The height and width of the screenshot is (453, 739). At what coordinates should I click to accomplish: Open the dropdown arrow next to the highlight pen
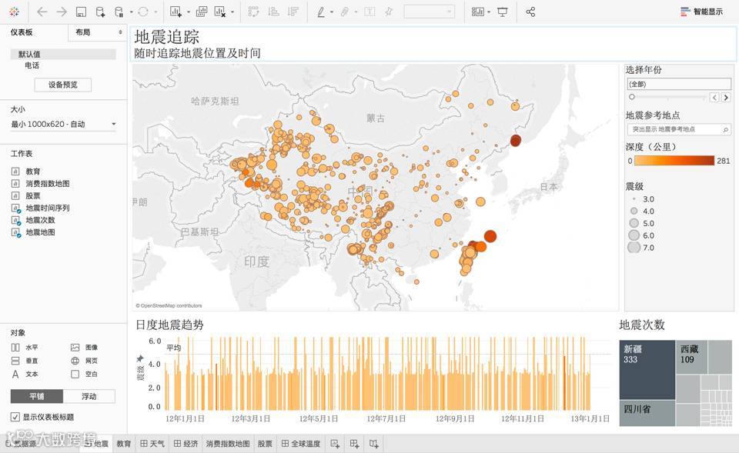[332, 12]
